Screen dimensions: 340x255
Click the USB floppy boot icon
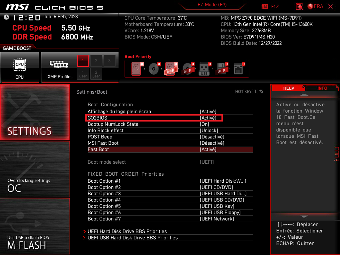point(221,69)
